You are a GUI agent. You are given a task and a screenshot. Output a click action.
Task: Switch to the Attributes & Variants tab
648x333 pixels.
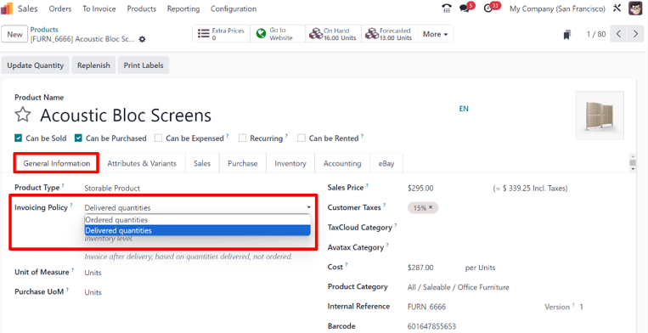point(142,163)
